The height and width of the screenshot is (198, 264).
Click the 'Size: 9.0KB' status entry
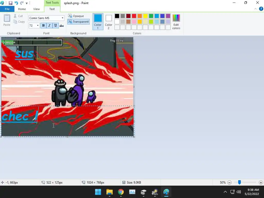pos(132,183)
